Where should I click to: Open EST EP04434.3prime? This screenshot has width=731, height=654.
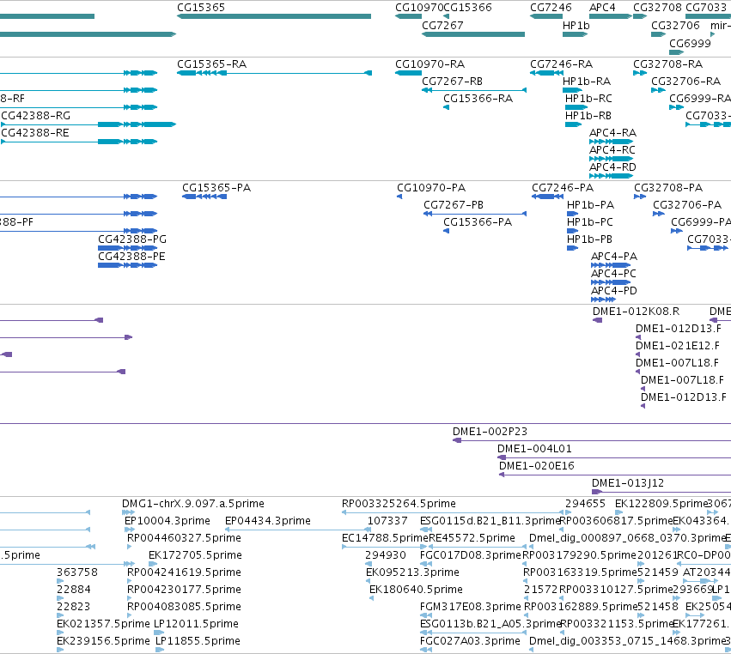pos(268,521)
